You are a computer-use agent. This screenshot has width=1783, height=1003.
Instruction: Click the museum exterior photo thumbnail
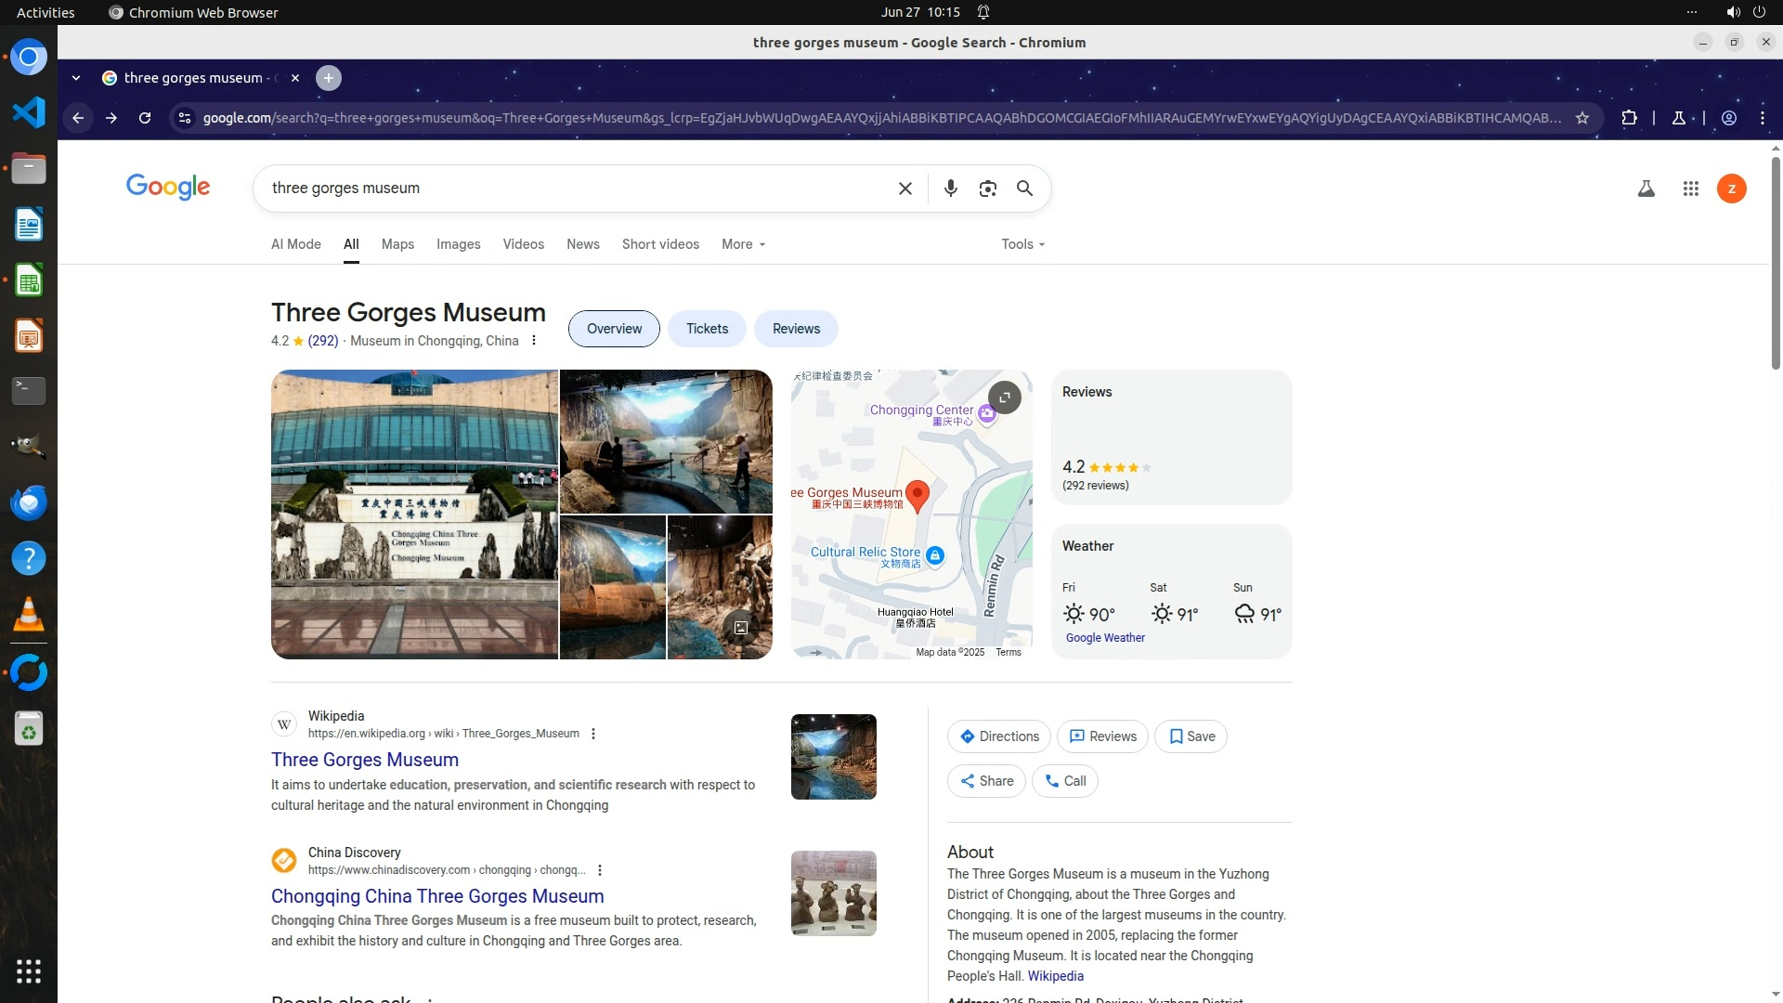(414, 515)
